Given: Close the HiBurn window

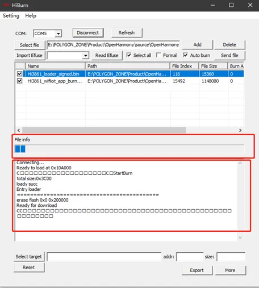Looking at the screenshot, I should [x=250, y=5].
